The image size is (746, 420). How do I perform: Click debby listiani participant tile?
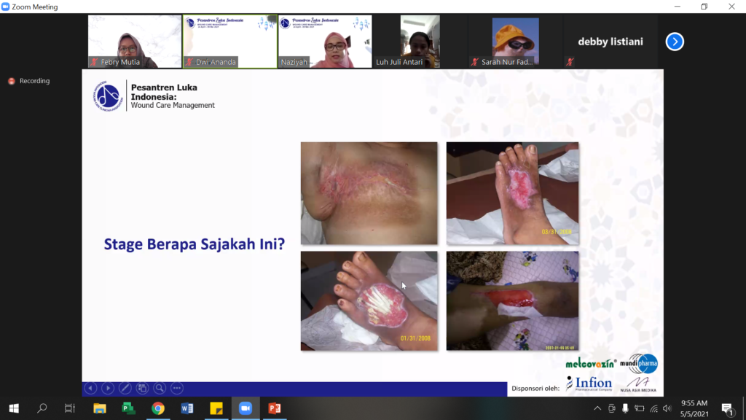[x=610, y=42]
